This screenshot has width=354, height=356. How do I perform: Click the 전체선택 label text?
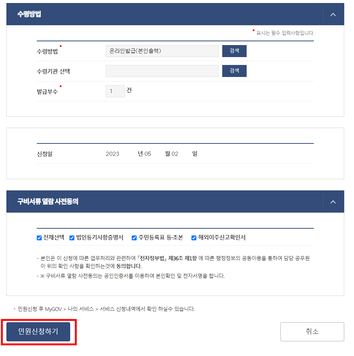pos(54,237)
